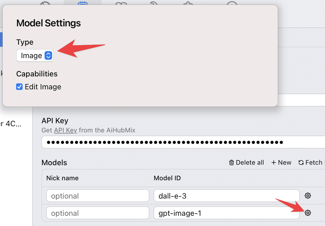The image size is (325, 226).
Task: Click the Model ID field containing gpt-image-1
Action: point(226,213)
